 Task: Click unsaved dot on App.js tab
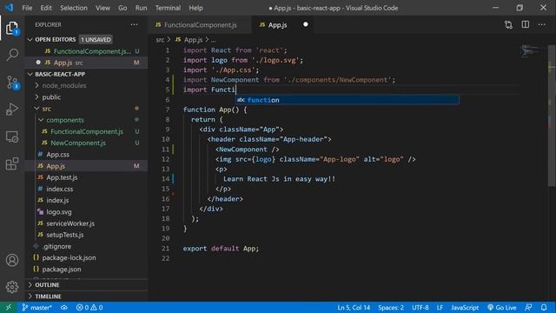pos(305,24)
